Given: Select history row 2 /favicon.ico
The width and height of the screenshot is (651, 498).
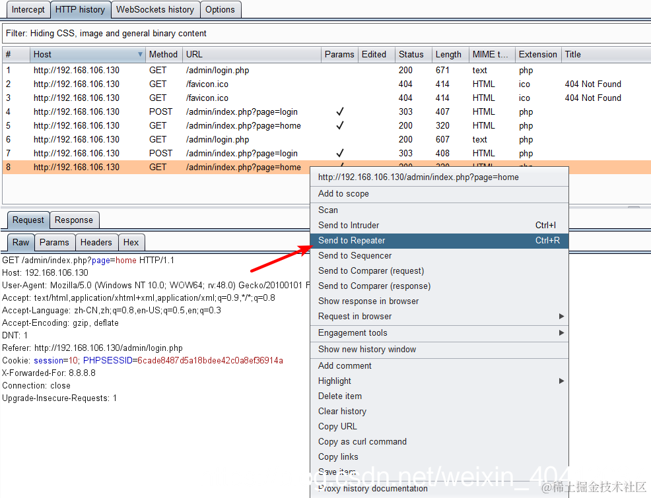Looking at the screenshot, I should point(326,84).
